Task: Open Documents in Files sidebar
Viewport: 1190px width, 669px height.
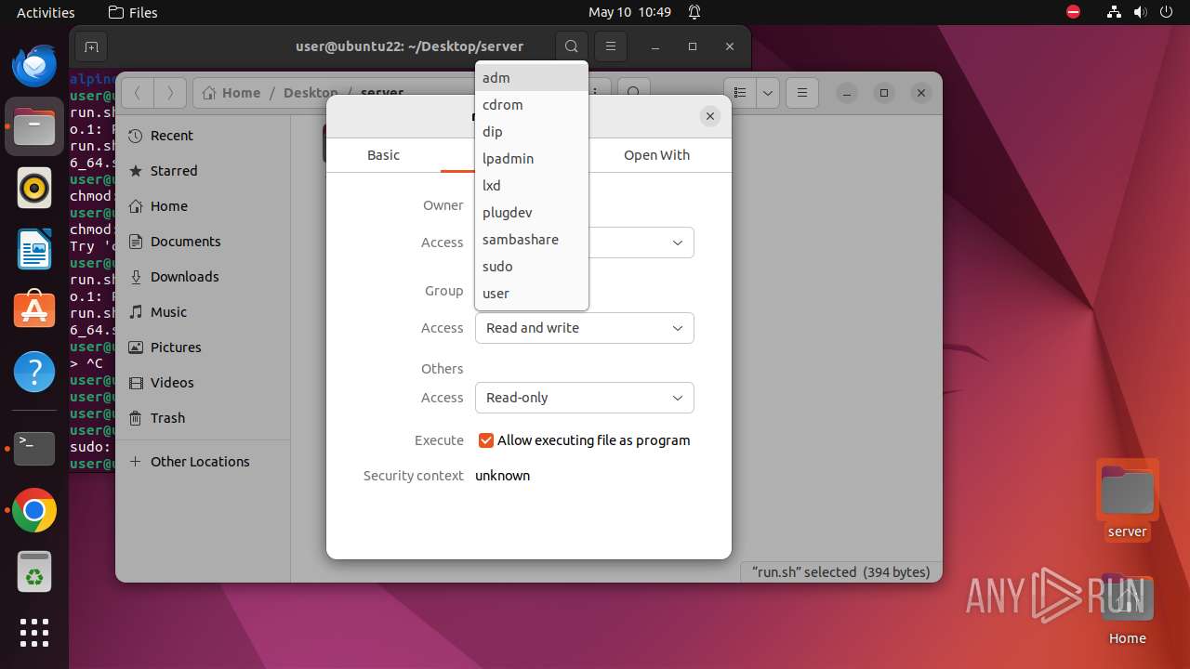Action: (203, 242)
